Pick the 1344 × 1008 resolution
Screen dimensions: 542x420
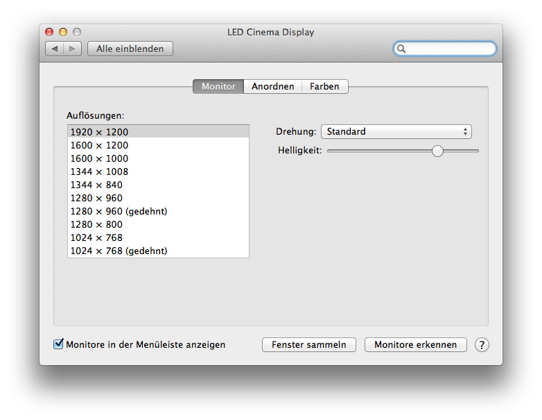158,171
